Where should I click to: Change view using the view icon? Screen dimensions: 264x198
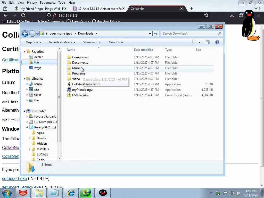[194, 42]
